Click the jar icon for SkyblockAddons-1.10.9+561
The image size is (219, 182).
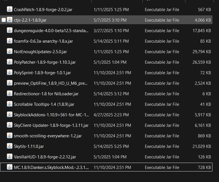click(10, 114)
